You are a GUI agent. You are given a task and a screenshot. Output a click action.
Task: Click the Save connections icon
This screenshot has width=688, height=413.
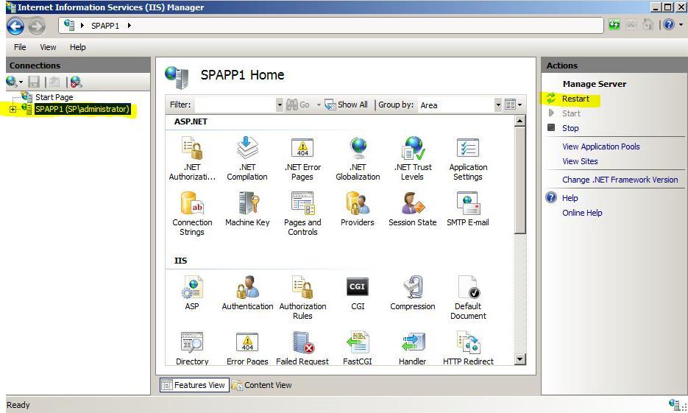[34, 82]
